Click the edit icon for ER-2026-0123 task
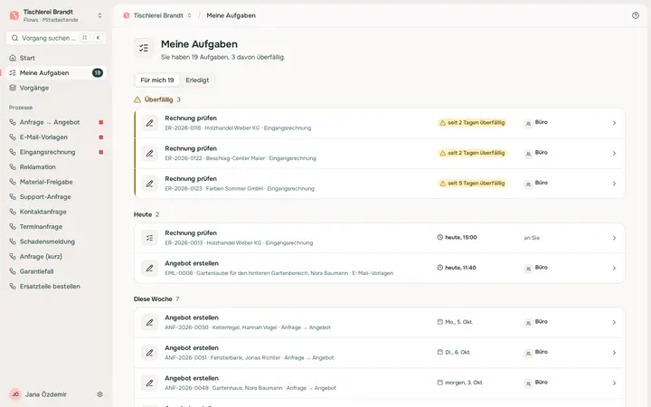The height and width of the screenshot is (407, 651). click(149, 184)
